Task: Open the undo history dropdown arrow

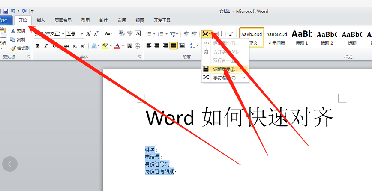Action: tap(18, 11)
